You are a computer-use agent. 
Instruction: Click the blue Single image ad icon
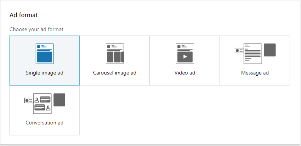[45, 54]
